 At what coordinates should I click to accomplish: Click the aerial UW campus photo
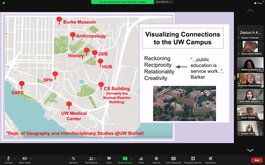[184, 103]
